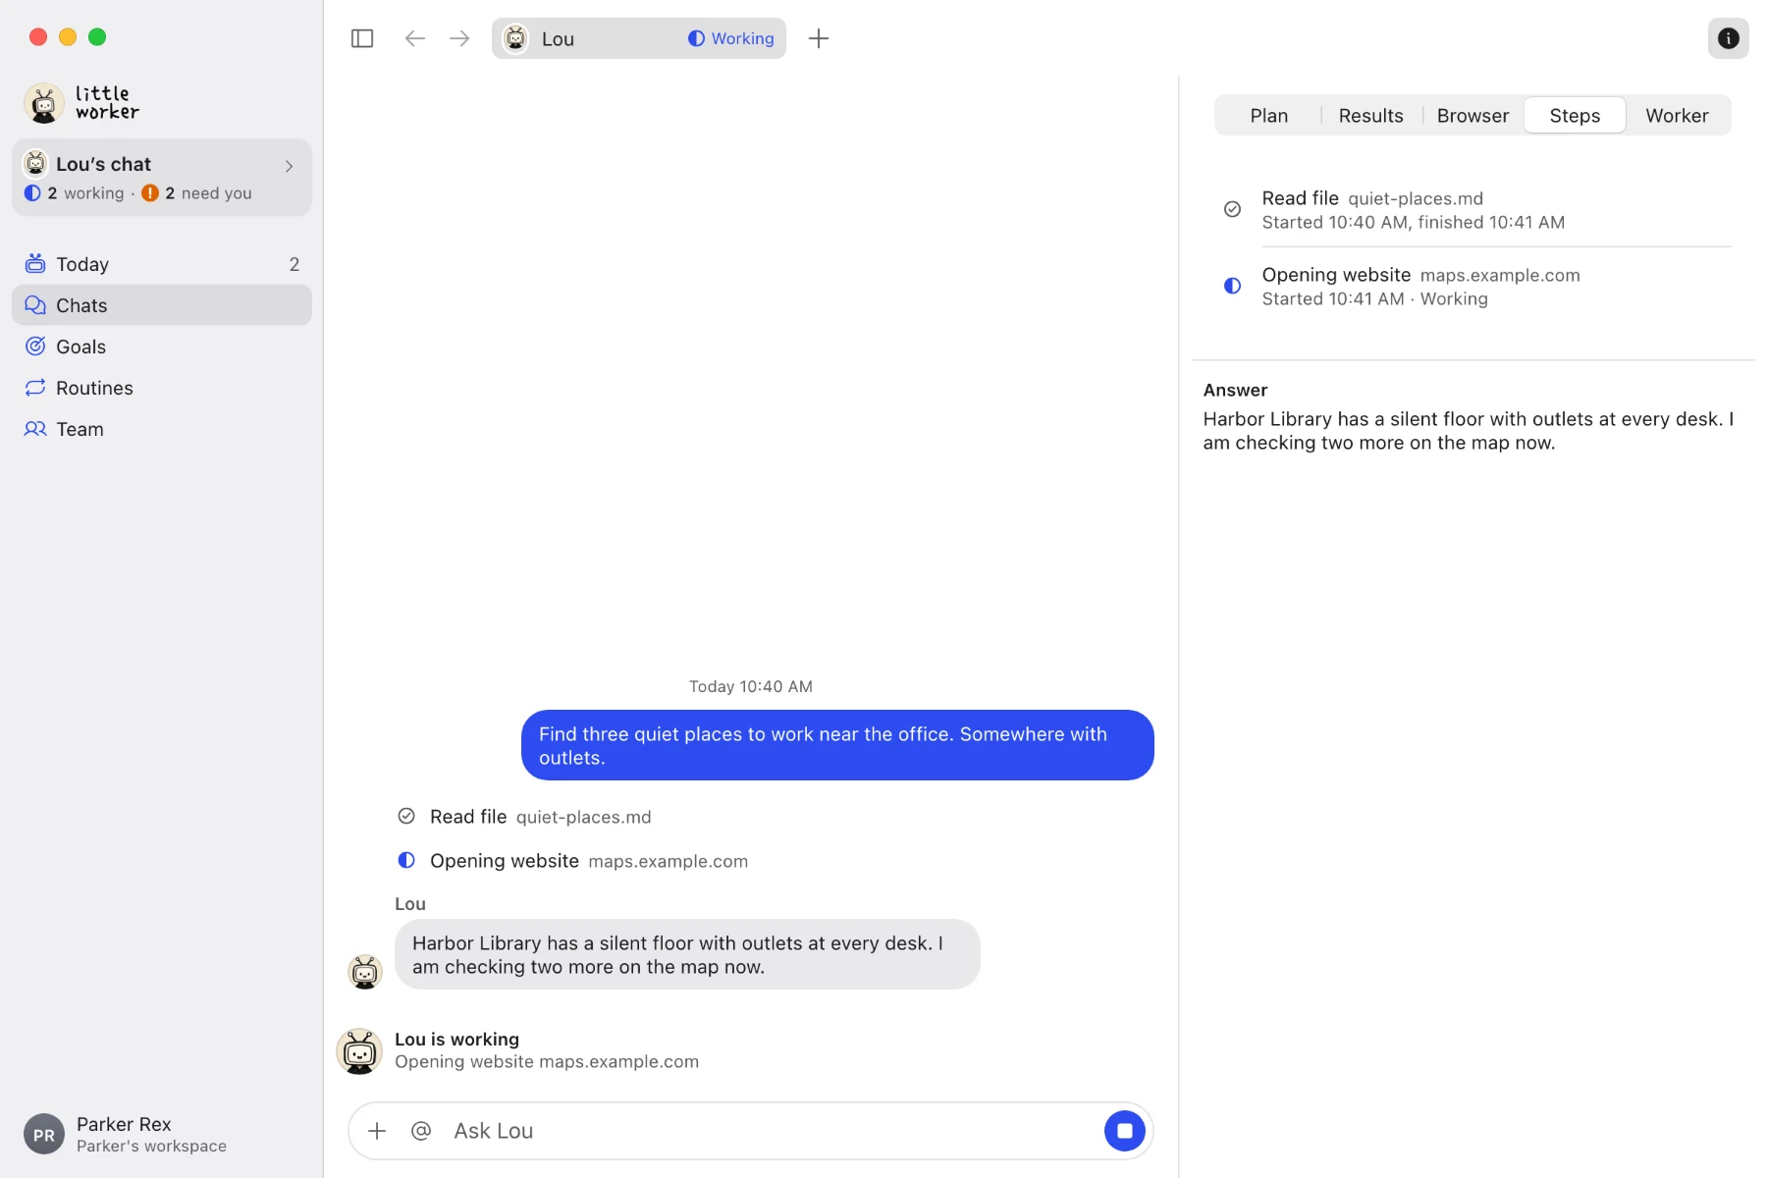Switch to the Results tab
This screenshot has height=1178, width=1767.
point(1370,116)
